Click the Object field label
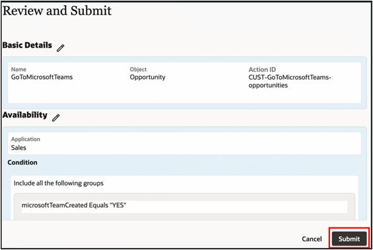The width and height of the screenshot is (373, 250). pos(138,69)
